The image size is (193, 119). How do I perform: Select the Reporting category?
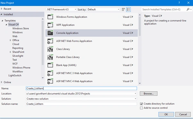point(18,48)
